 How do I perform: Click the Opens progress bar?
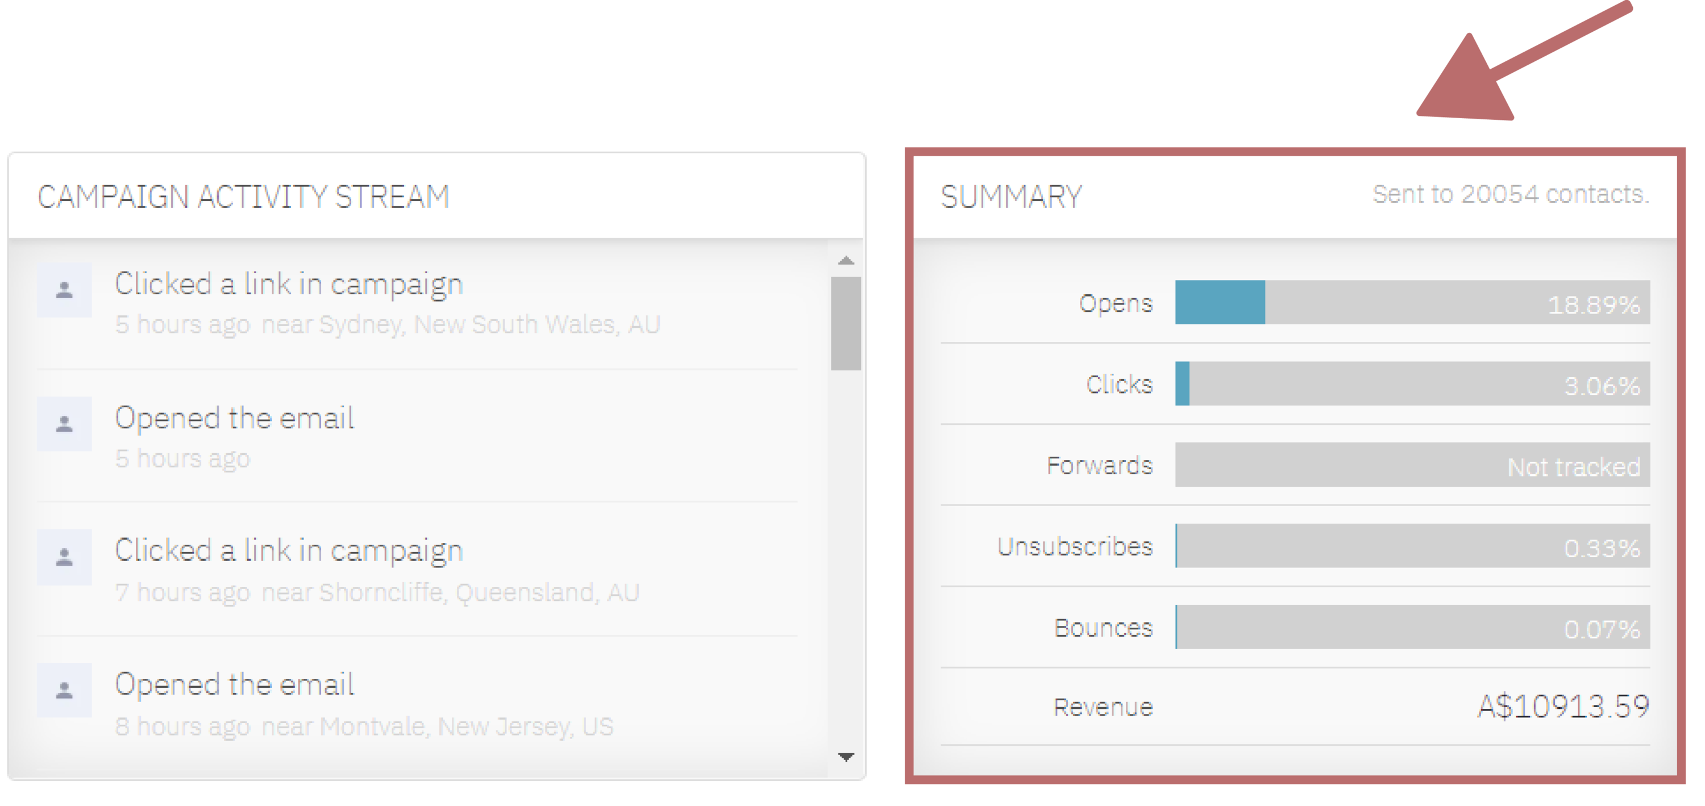click(x=1412, y=302)
